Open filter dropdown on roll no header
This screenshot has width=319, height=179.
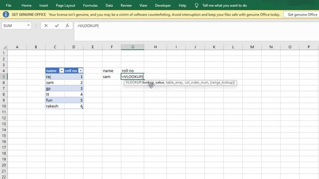coord(81,71)
